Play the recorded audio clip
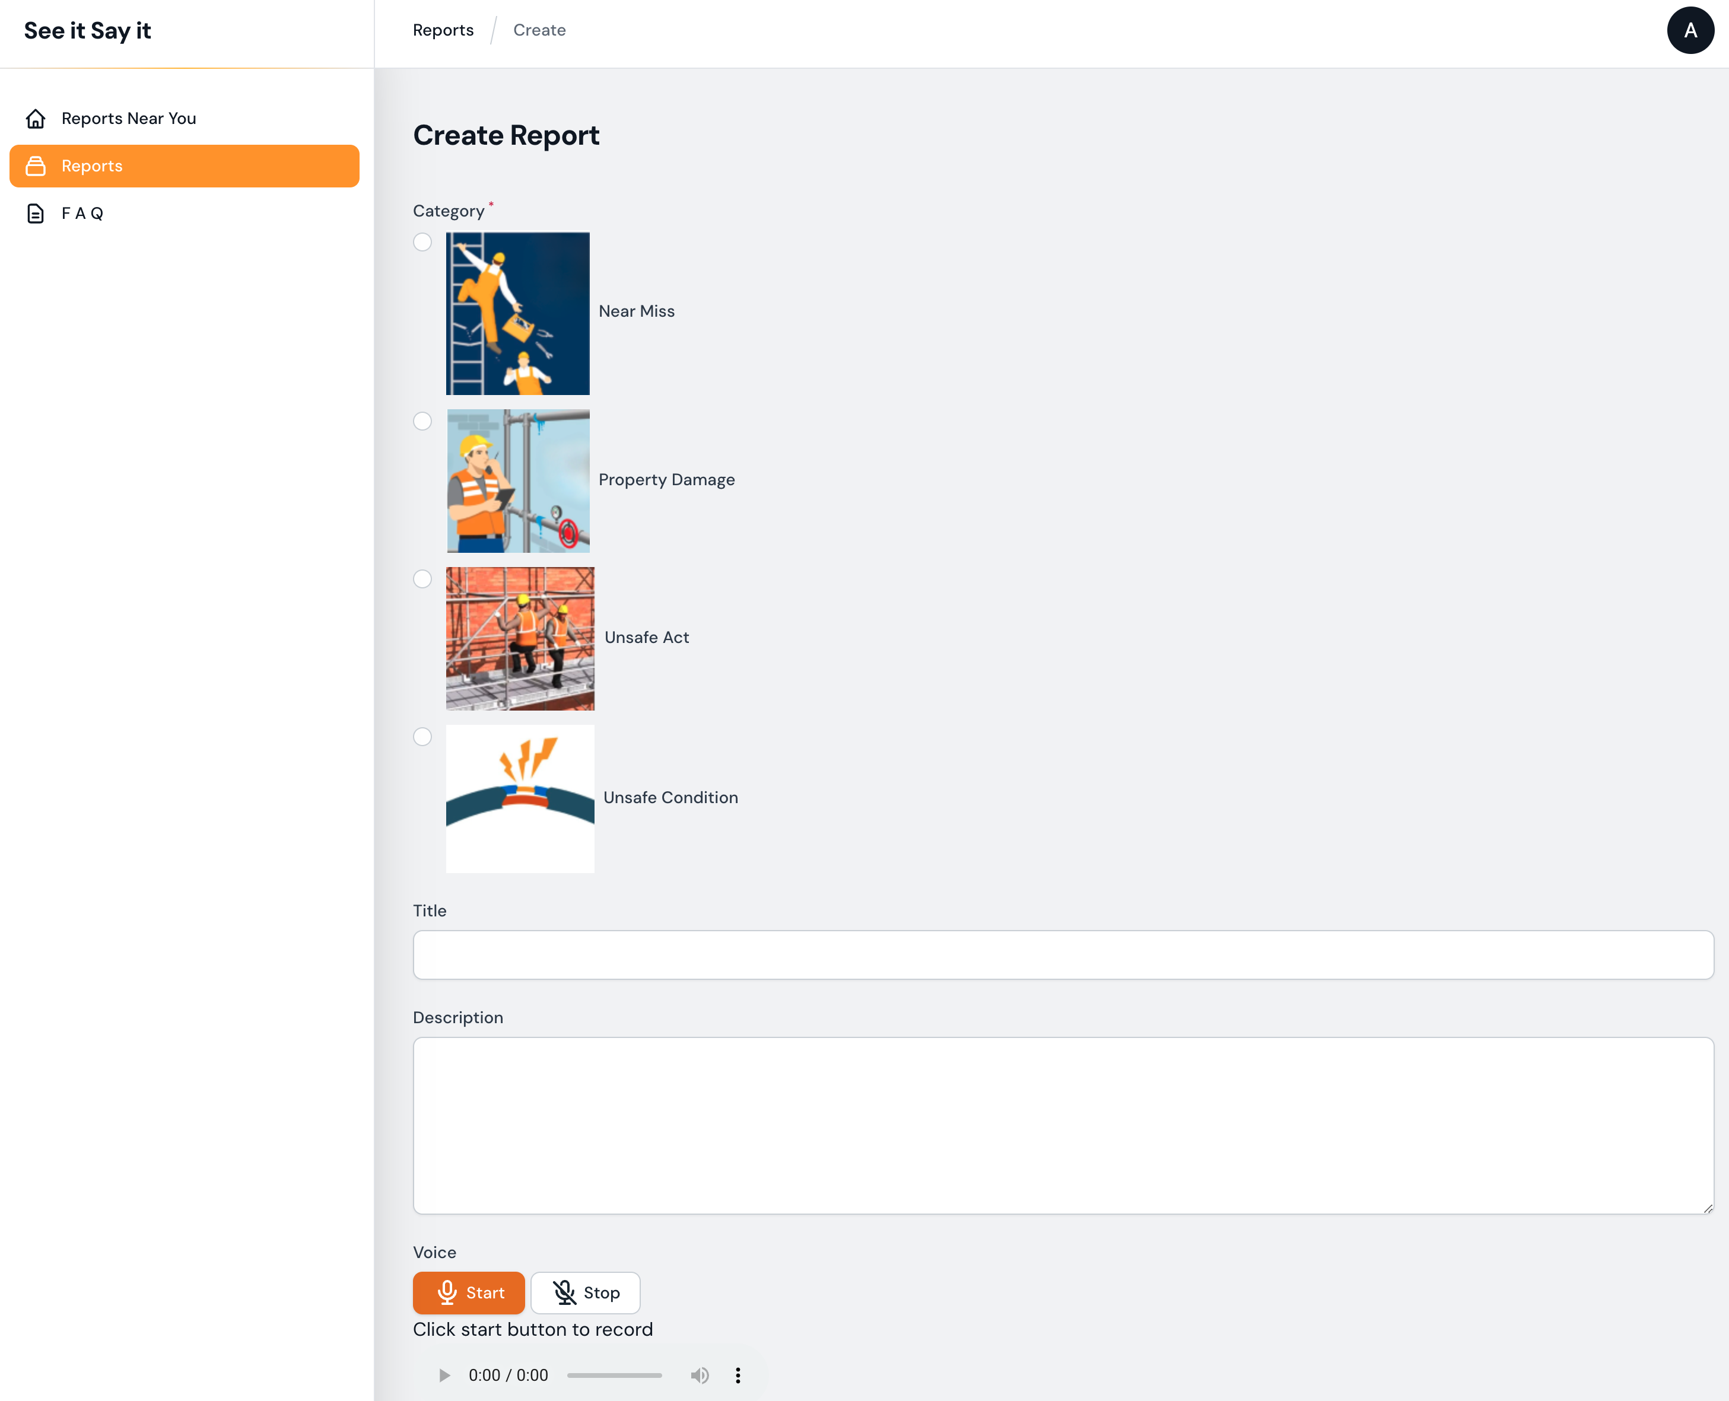This screenshot has width=1729, height=1401. [x=444, y=1374]
